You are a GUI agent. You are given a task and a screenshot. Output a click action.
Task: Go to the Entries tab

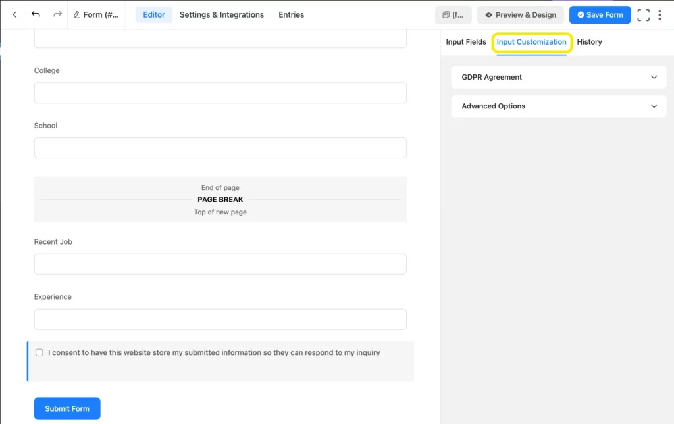[291, 14]
